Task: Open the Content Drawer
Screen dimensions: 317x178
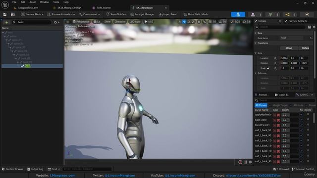Action: [x=12, y=169]
